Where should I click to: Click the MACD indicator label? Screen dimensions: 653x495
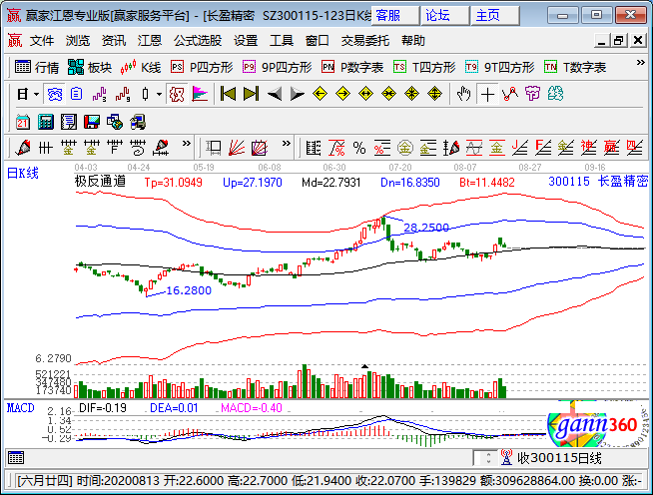coord(20,408)
